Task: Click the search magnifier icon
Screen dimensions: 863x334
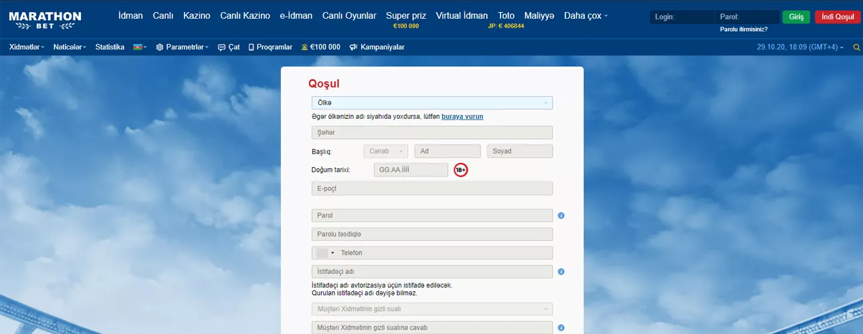Action: (x=856, y=47)
